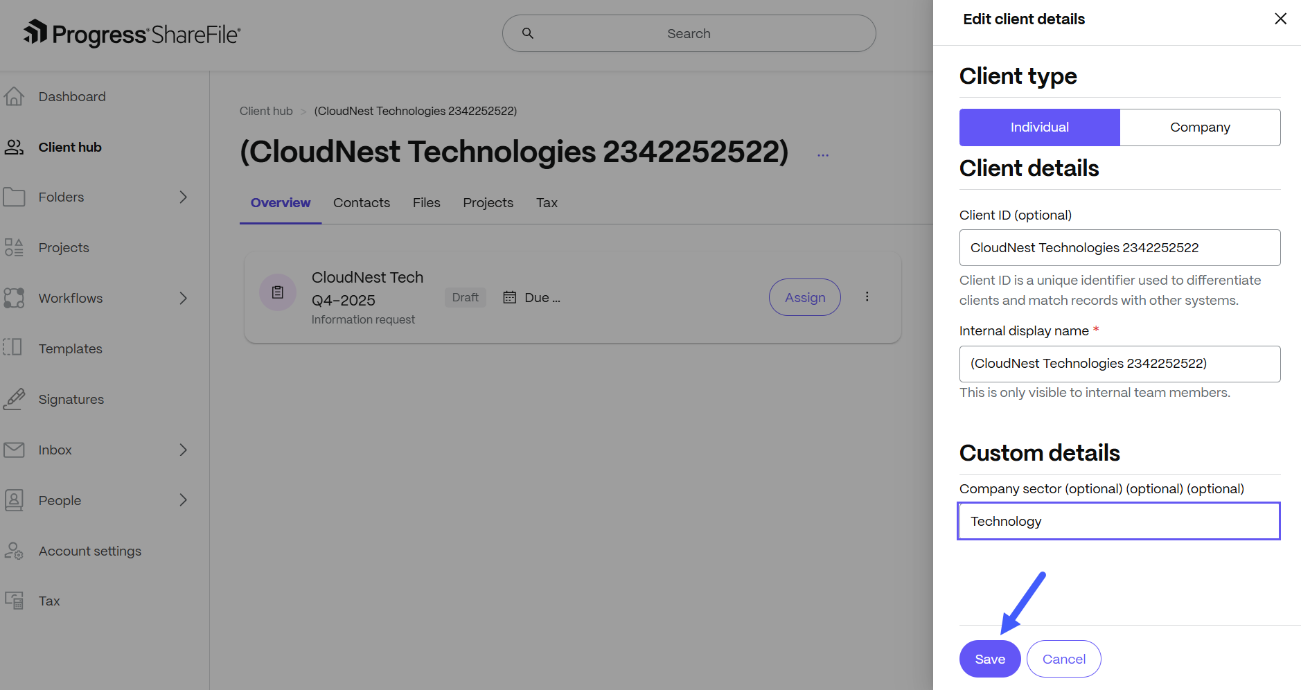The height and width of the screenshot is (690, 1301).
Task: Open the kebab menu on the CloudNest task
Action: click(x=867, y=297)
